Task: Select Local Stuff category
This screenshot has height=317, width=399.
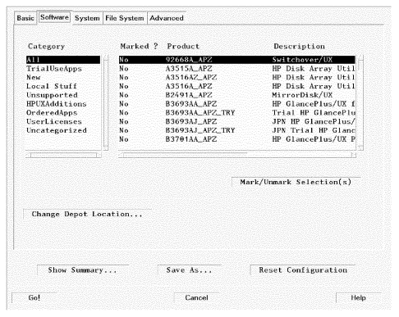Action: (63, 86)
